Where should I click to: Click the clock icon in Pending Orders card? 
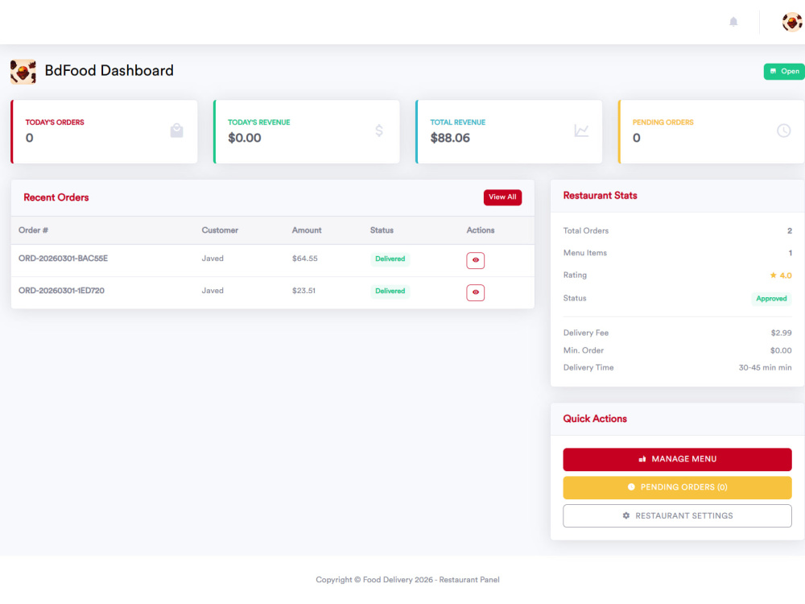click(783, 130)
